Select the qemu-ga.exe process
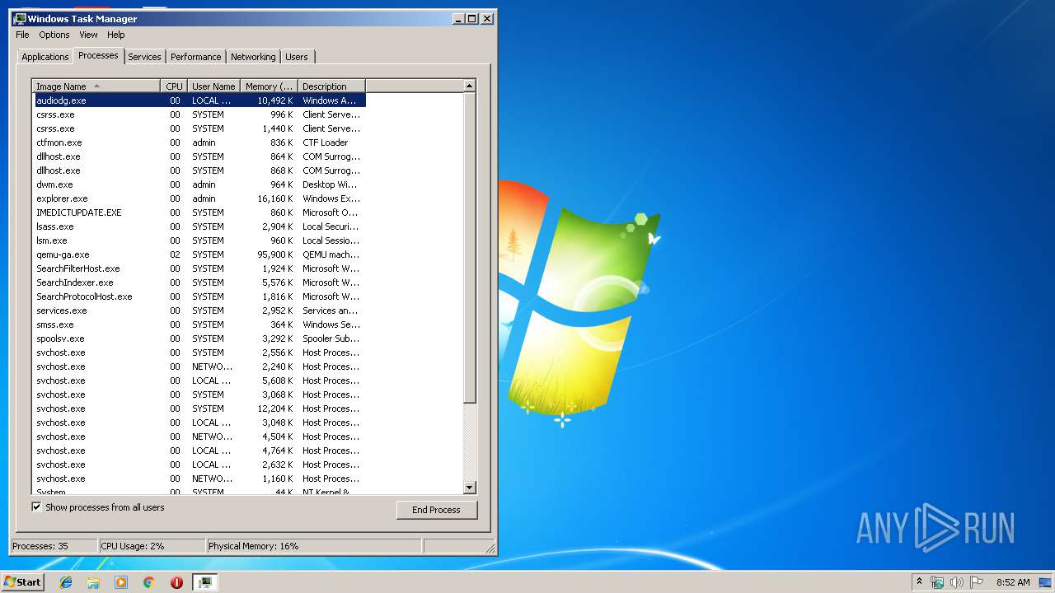1055x593 pixels. click(199, 254)
